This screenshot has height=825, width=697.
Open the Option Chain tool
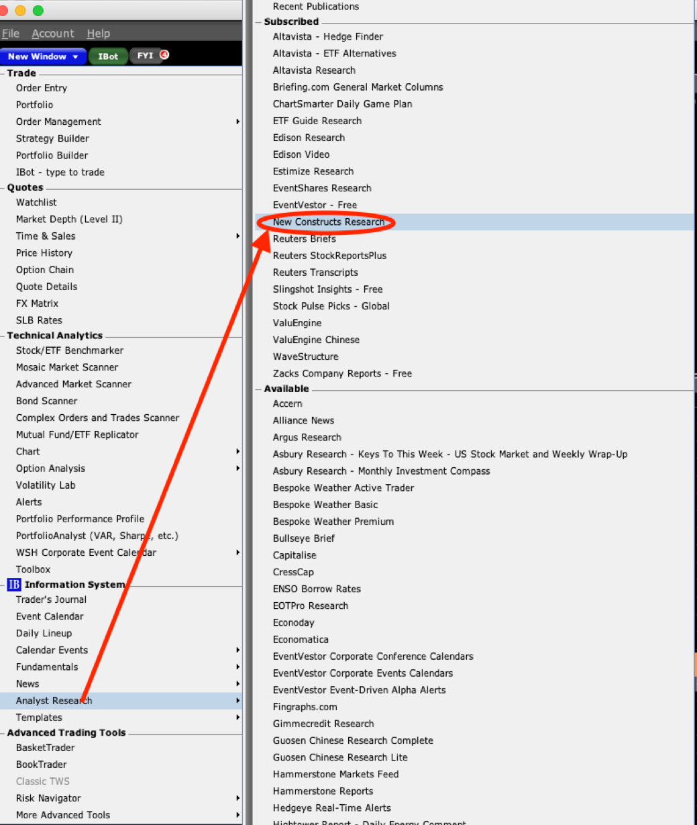[x=44, y=269]
